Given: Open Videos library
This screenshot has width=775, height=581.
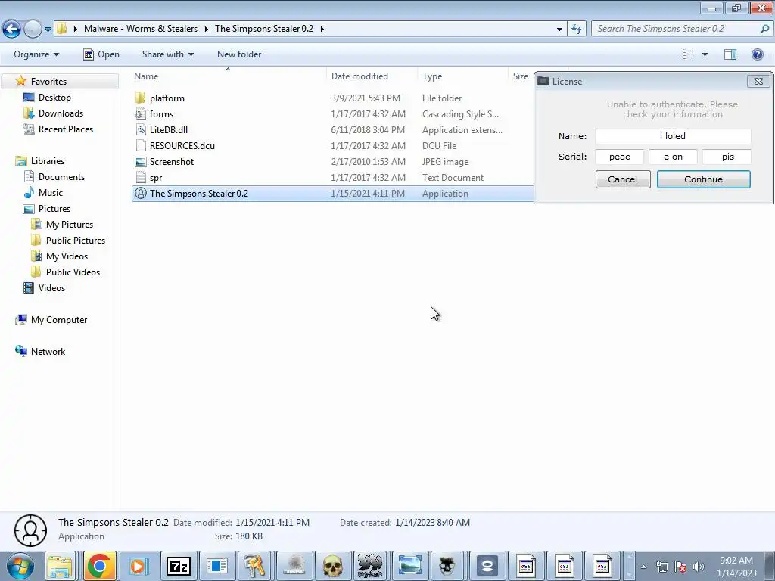Looking at the screenshot, I should (51, 288).
